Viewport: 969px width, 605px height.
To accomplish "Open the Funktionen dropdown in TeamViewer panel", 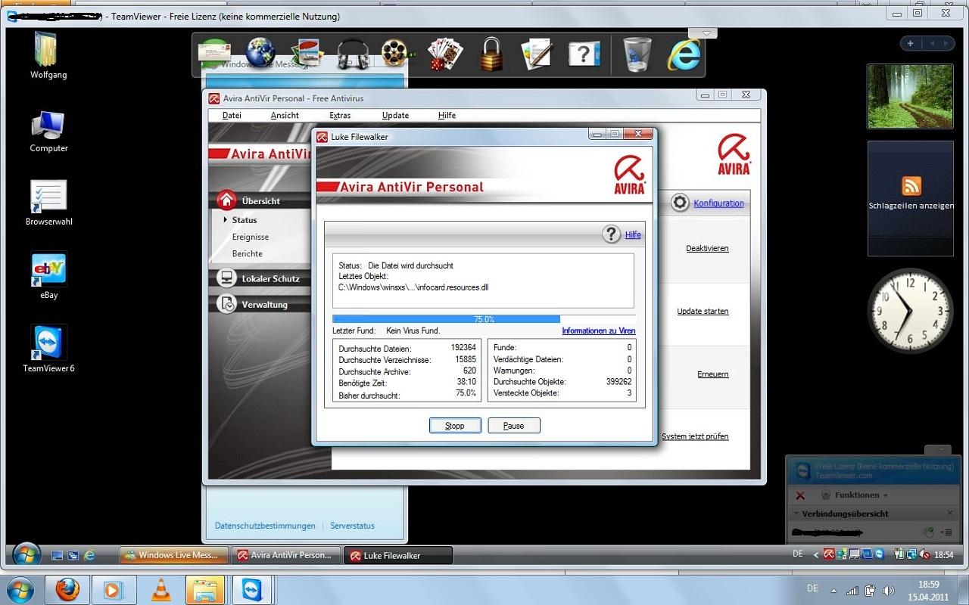I will [x=855, y=495].
